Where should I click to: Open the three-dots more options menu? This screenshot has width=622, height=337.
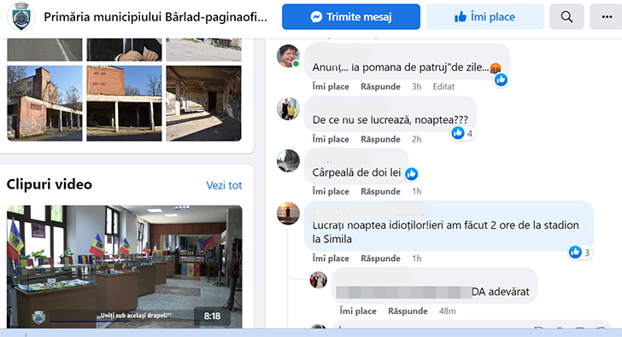(607, 17)
